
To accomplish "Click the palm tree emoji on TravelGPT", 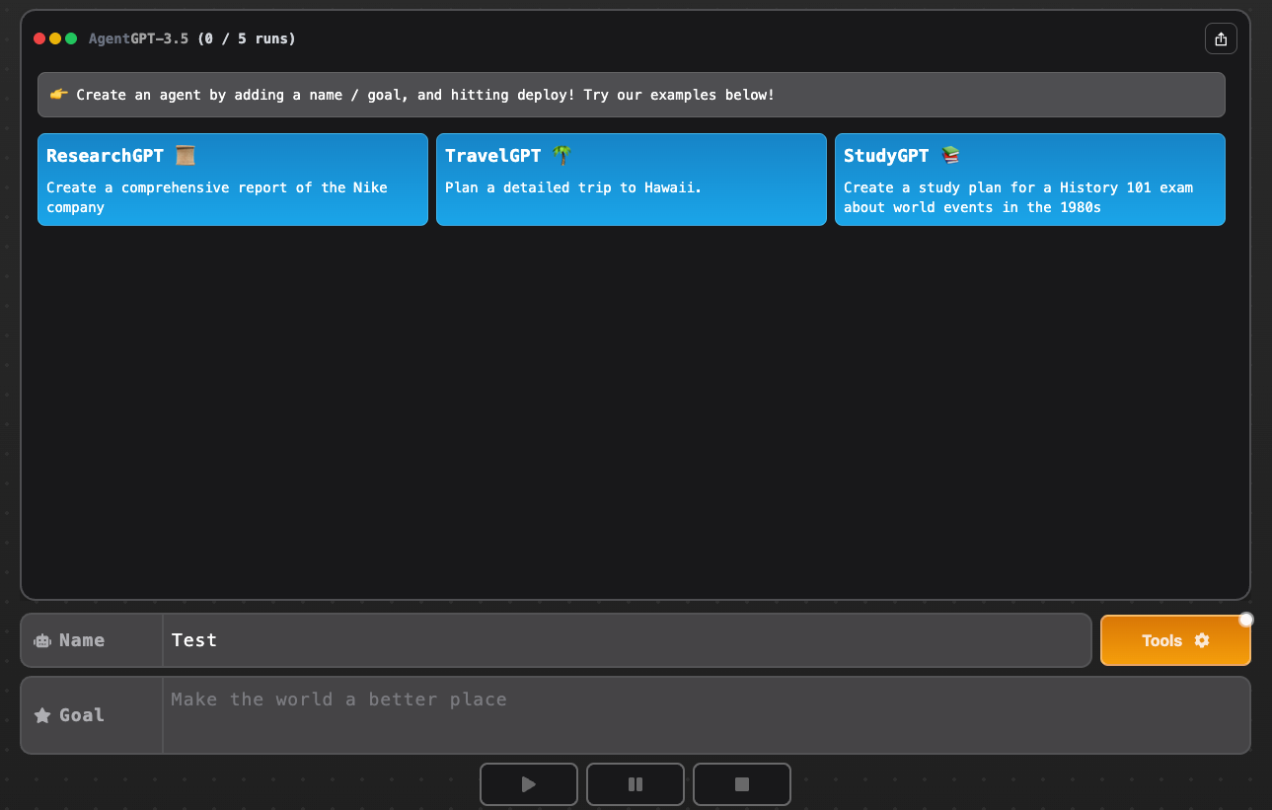I will 561,155.
